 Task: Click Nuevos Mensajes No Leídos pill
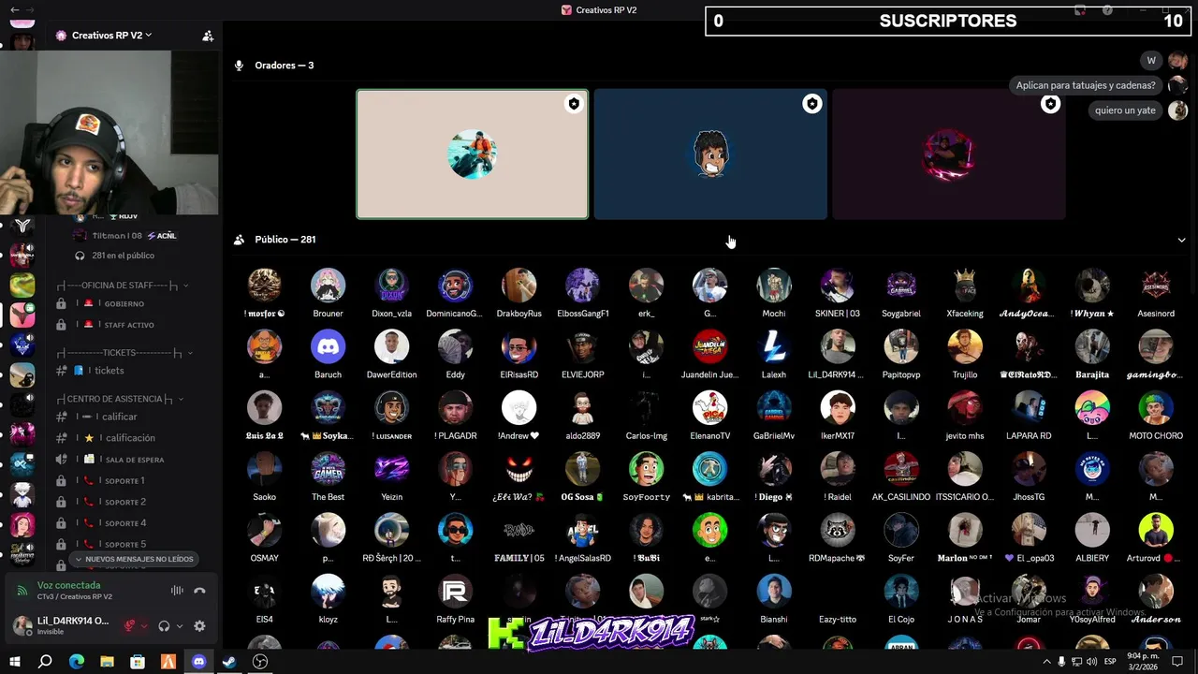point(133,559)
